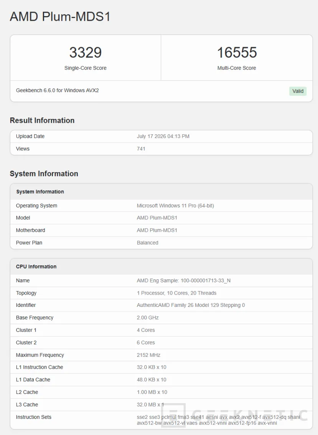Click the Multi-Core Score label
This screenshot has width=318, height=435.
tap(237, 68)
